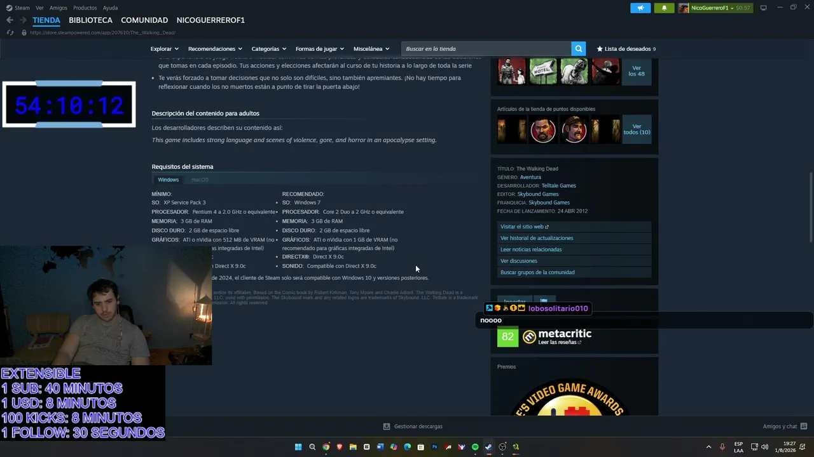Reload the store page
This screenshot has height=457, width=814.
[x=10, y=32]
